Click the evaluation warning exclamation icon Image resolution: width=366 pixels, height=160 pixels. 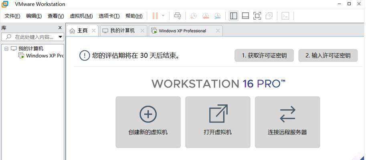point(85,56)
